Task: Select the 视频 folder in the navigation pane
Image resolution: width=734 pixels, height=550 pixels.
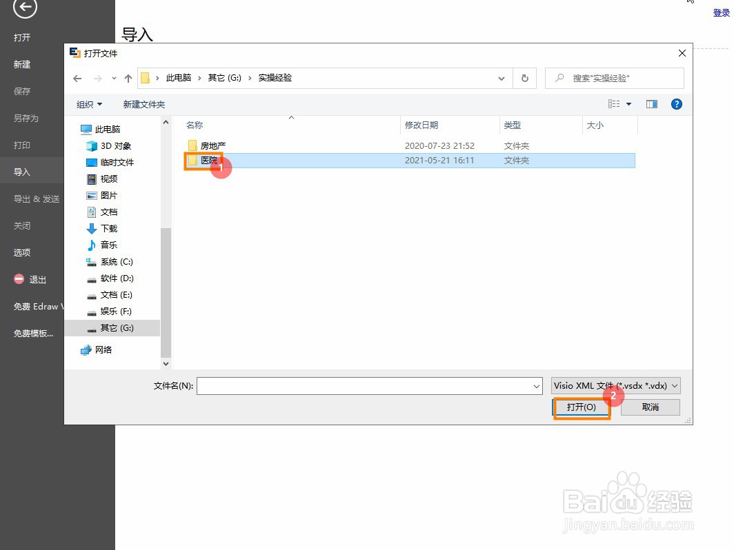Action: pos(108,179)
